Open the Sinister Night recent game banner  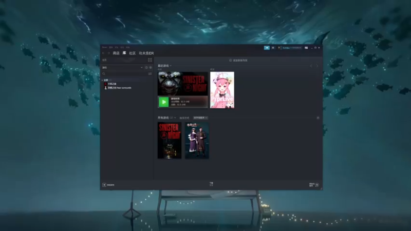(x=183, y=84)
